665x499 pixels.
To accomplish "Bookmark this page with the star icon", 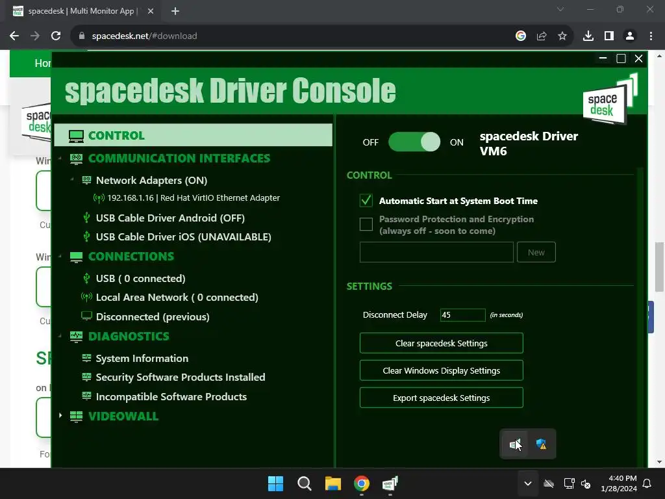I will point(562,36).
